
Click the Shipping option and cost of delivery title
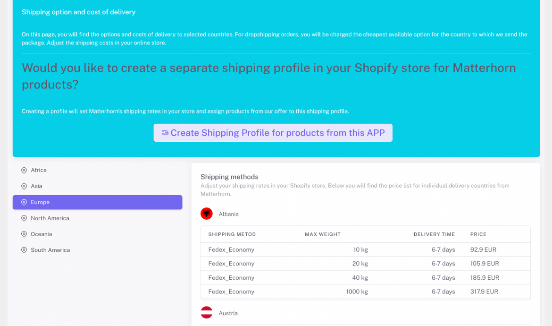pyautogui.click(x=78, y=12)
